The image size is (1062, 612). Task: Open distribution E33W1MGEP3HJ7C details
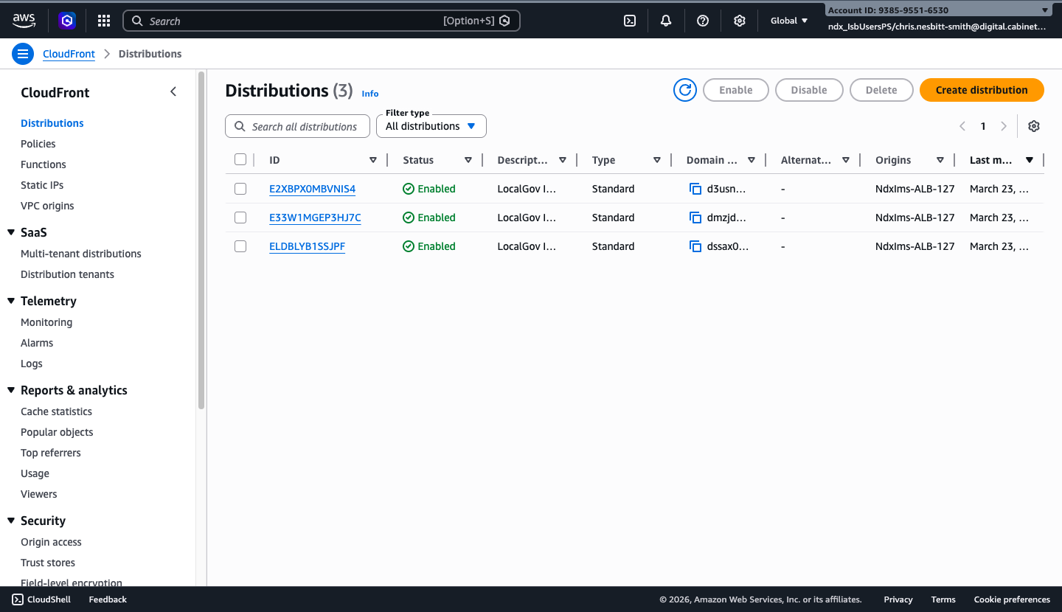point(315,217)
